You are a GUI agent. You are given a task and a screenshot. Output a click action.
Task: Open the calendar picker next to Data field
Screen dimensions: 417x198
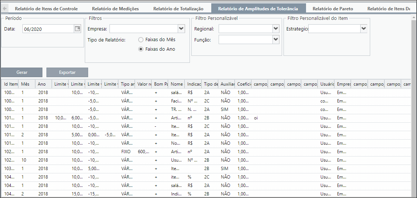(77, 29)
